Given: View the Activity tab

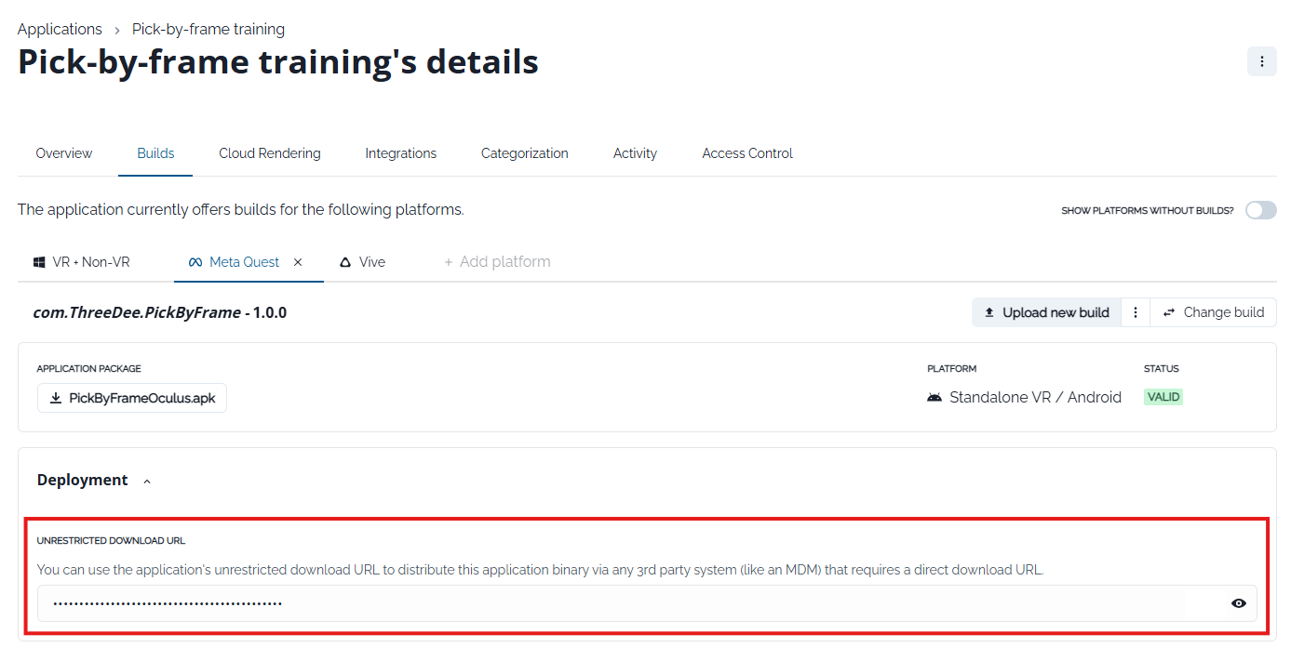Looking at the screenshot, I should click(635, 153).
